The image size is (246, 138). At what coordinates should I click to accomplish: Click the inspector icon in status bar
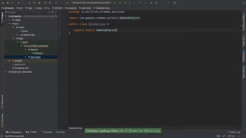pyautogui.click(x=243, y=136)
